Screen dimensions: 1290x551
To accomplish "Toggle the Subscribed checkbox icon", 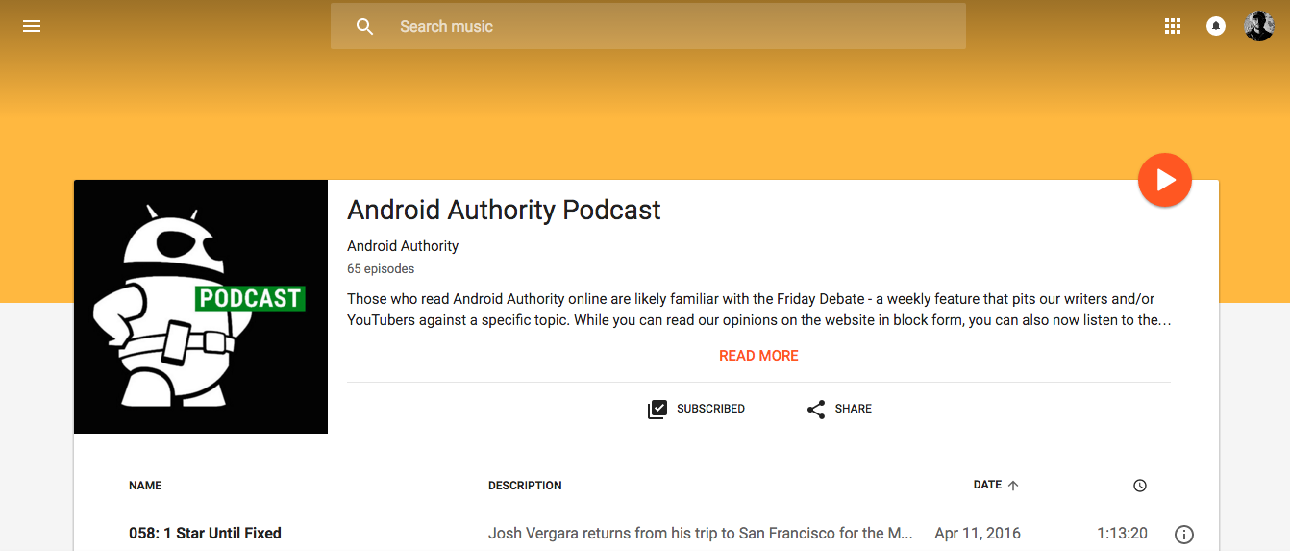I will 657,410.
